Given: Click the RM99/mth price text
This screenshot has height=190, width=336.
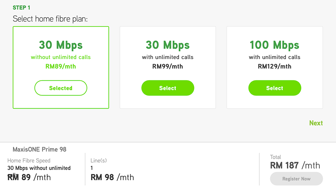Looking at the screenshot, I should (x=168, y=67).
